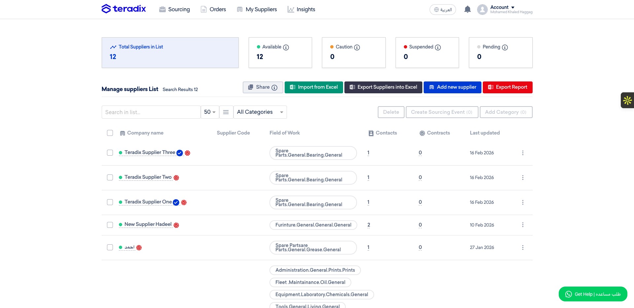Viewport: 634px width, 308px height.
Task: Show info about Available status
Action: (x=286, y=47)
